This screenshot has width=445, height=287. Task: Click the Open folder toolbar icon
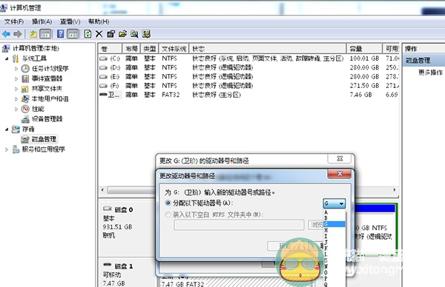pos(122,34)
